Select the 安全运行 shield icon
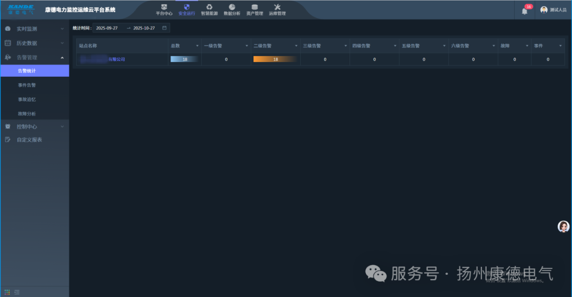 click(187, 7)
